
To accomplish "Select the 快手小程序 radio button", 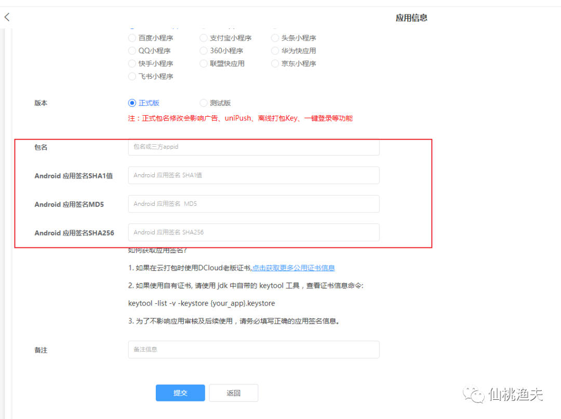I will [x=132, y=63].
